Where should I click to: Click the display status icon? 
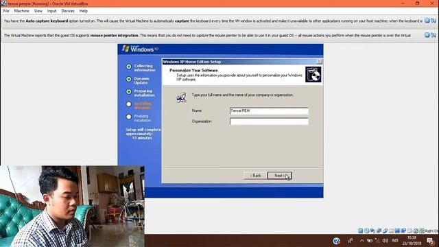[x=397, y=231]
